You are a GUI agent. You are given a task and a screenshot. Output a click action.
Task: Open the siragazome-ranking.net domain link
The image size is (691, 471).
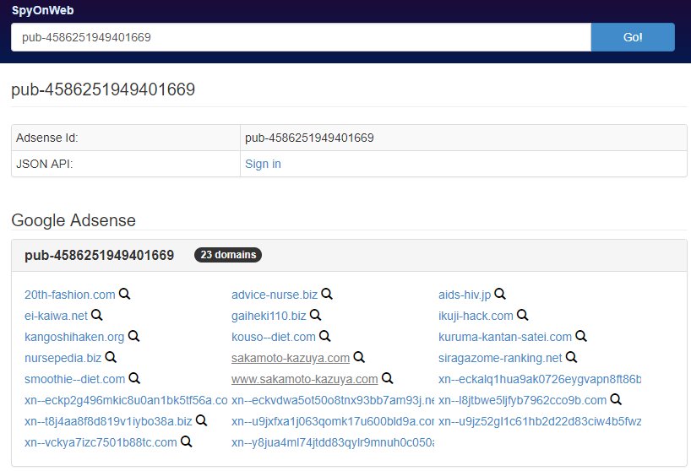(500, 358)
